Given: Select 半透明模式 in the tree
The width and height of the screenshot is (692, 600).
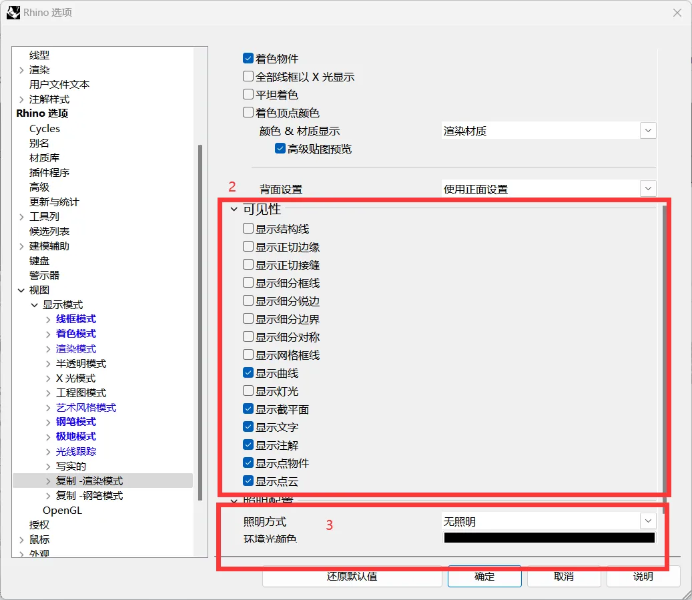Looking at the screenshot, I should click(x=81, y=363).
